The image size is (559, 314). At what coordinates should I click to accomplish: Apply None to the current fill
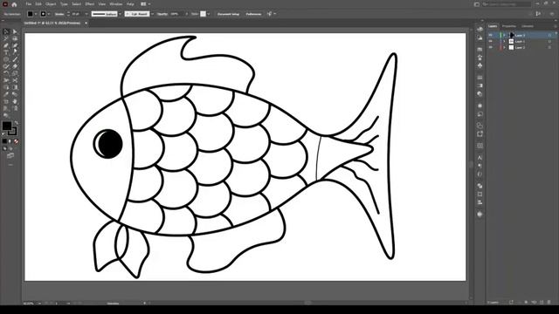pyautogui.click(x=16, y=141)
